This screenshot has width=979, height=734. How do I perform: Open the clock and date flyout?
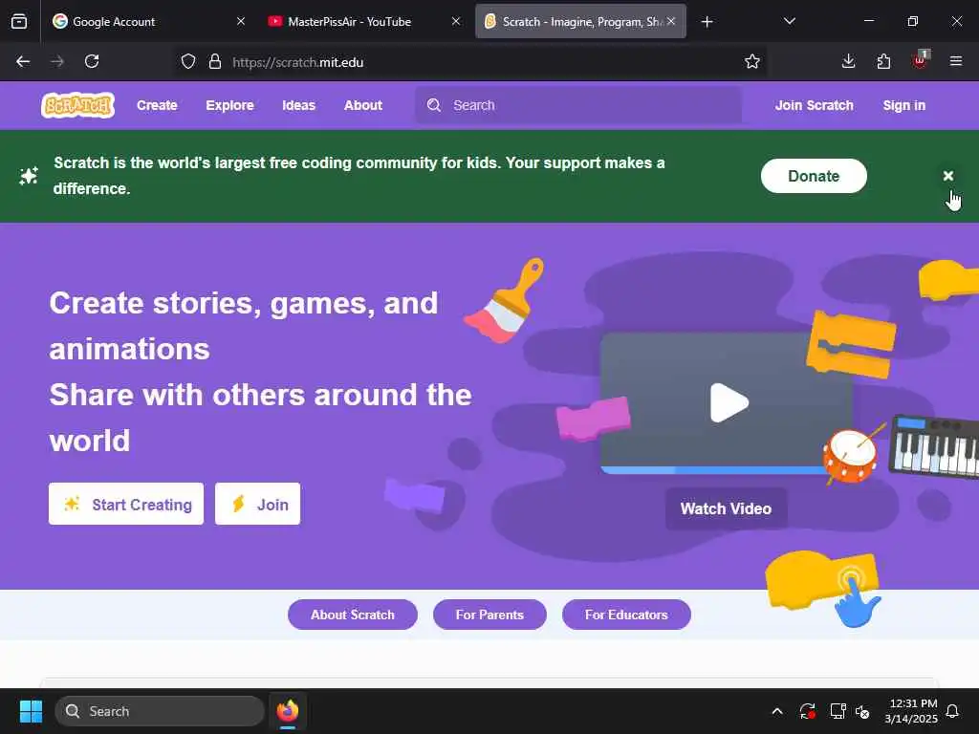click(x=911, y=711)
